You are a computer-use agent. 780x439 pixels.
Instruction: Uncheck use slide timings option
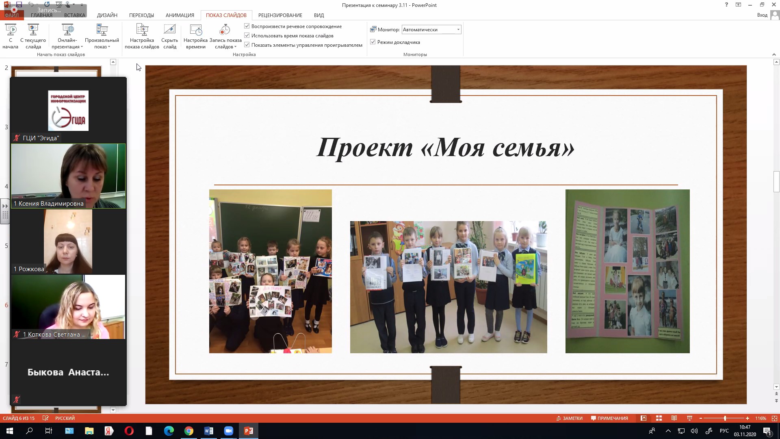247,35
